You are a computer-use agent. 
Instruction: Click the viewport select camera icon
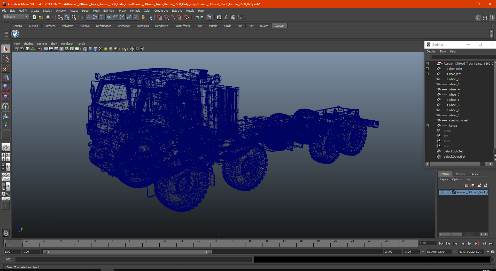click(x=17, y=49)
